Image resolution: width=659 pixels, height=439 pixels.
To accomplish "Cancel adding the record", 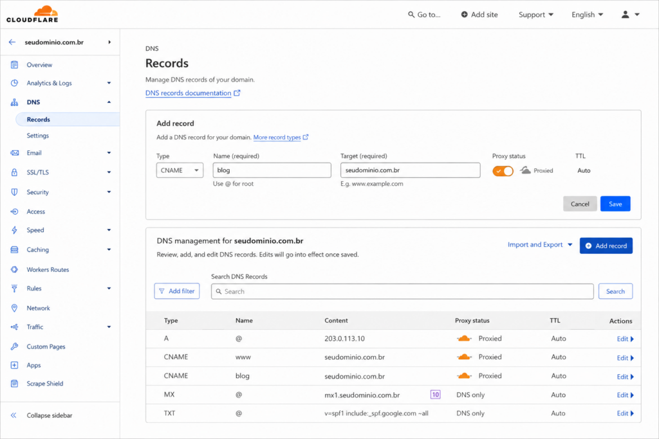I will coord(580,204).
